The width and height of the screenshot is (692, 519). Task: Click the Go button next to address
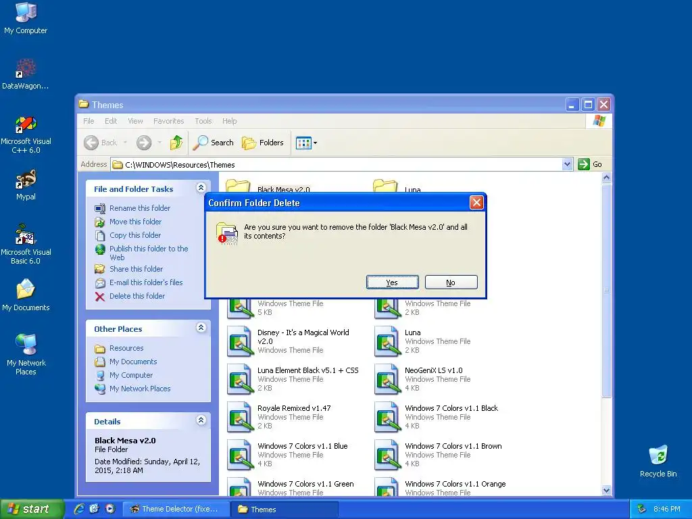[590, 164]
